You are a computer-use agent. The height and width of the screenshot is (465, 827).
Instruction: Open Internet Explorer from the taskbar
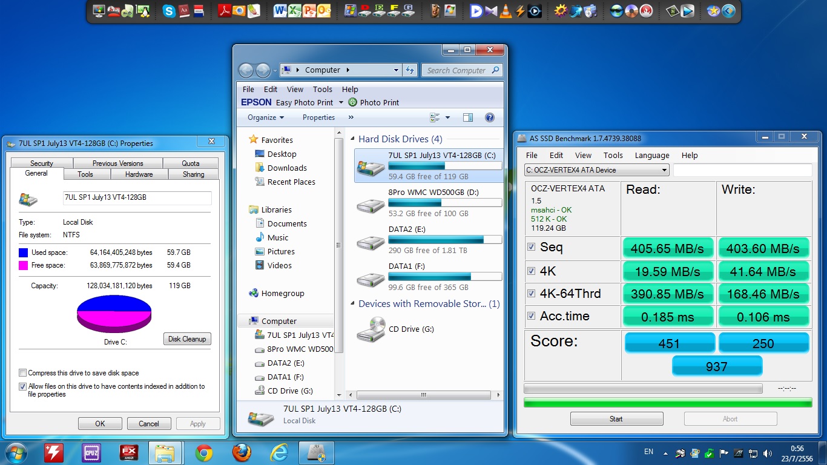[x=279, y=453]
